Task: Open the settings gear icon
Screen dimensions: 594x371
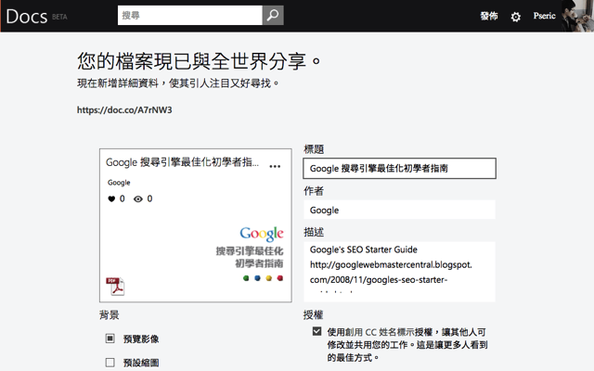Action: click(516, 17)
